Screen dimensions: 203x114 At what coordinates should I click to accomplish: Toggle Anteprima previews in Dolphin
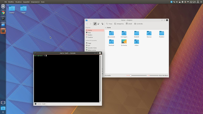[119, 24]
